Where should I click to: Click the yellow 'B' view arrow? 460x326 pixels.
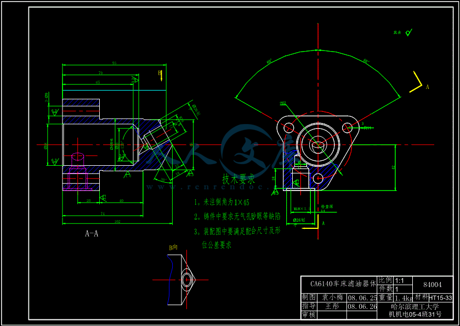pyautogui.click(x=160, y=76)
